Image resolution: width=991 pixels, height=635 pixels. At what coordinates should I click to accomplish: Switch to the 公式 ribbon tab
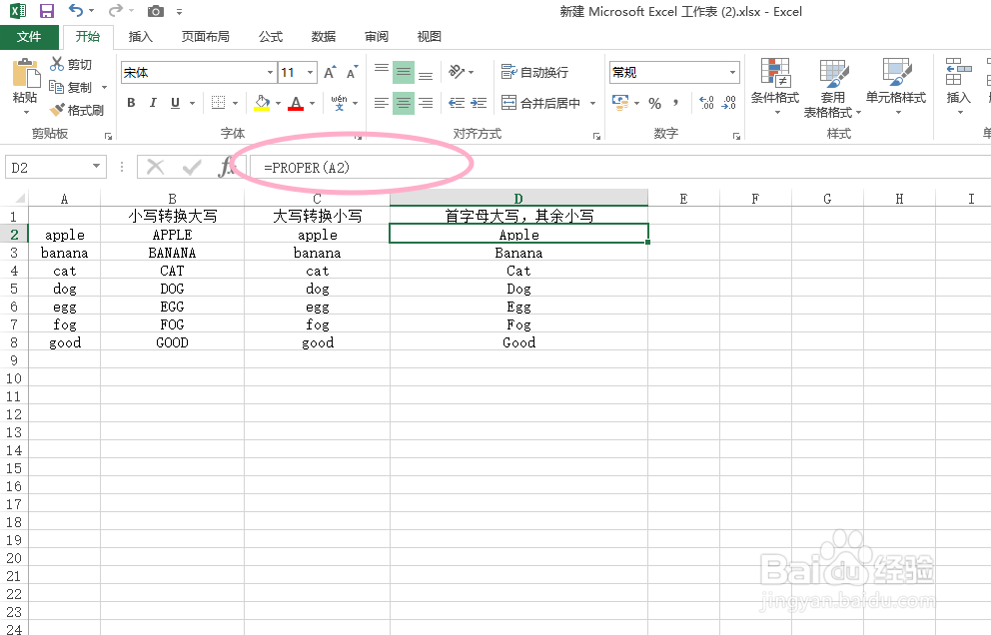tap(270, 36)
